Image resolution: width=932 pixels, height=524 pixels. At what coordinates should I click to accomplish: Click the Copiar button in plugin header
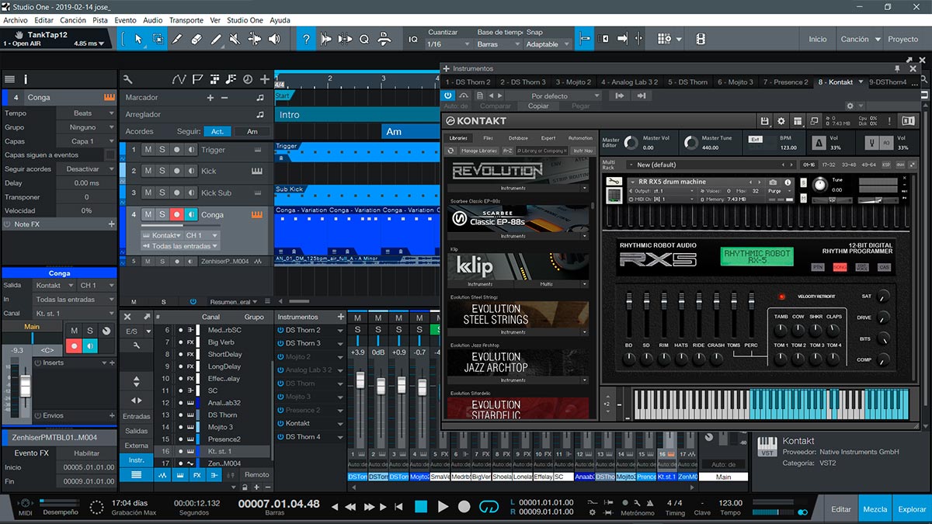click(538, 106)
